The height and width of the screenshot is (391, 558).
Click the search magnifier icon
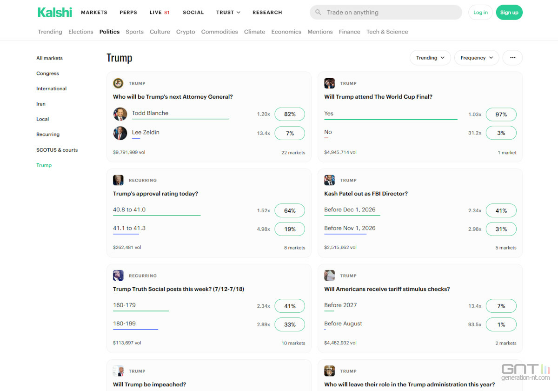click(318, 13)
